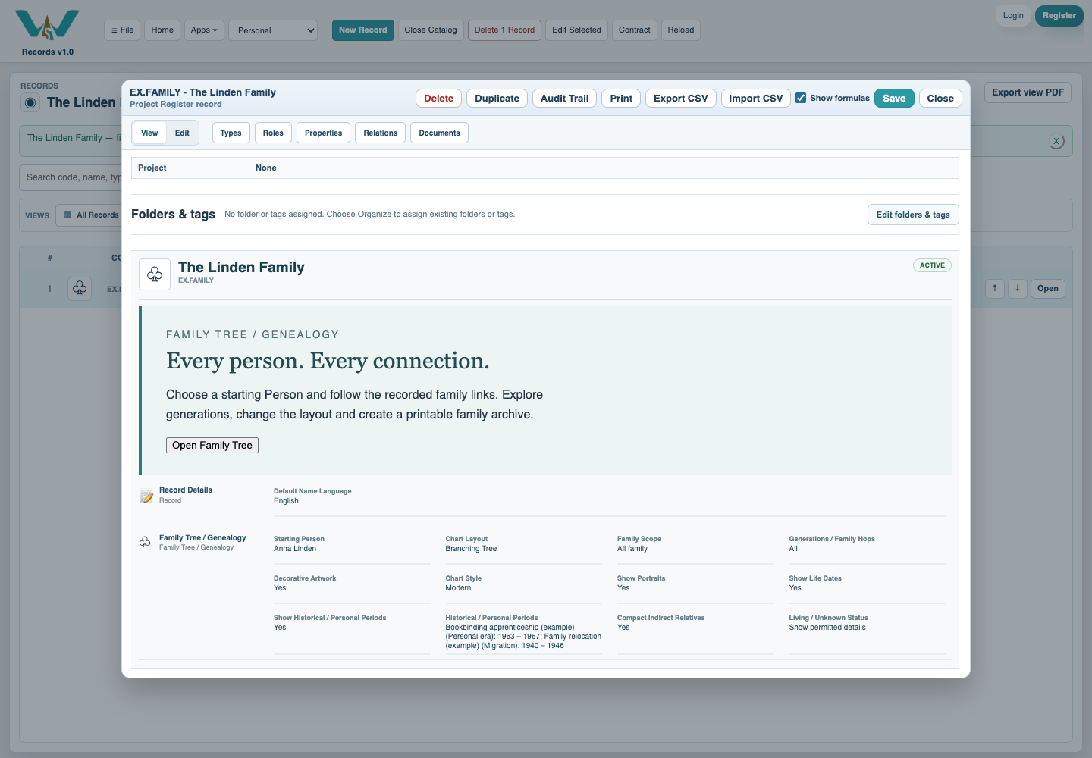Click the up arrow button in row 1
Image resolution: width=1092 pixels, height=758 pixels.
coord(995,288)
